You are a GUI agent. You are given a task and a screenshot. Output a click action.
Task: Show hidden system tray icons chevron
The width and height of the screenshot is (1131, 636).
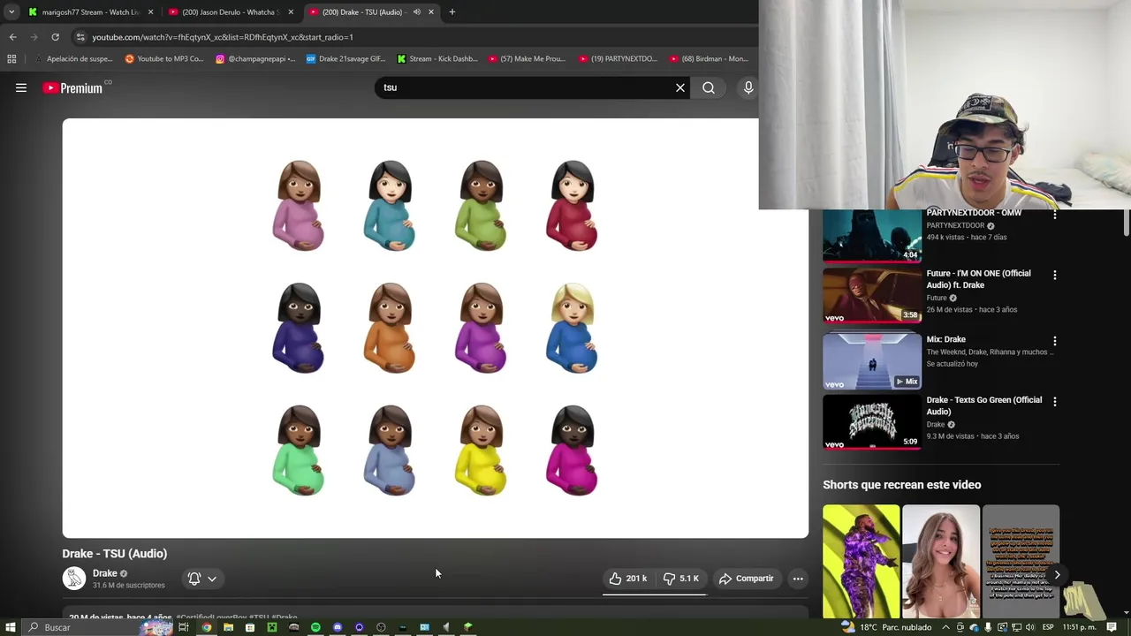(945, 627)
